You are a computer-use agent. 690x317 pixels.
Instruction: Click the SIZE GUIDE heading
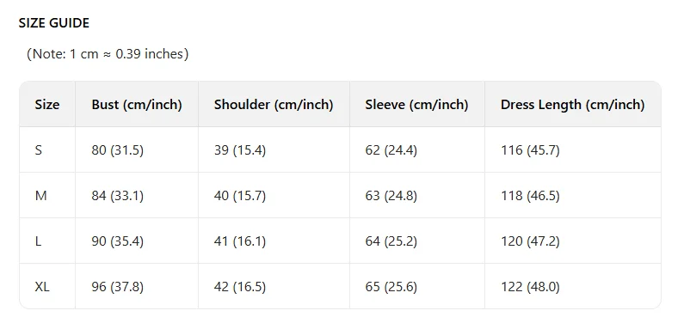[x=53, y=23]
